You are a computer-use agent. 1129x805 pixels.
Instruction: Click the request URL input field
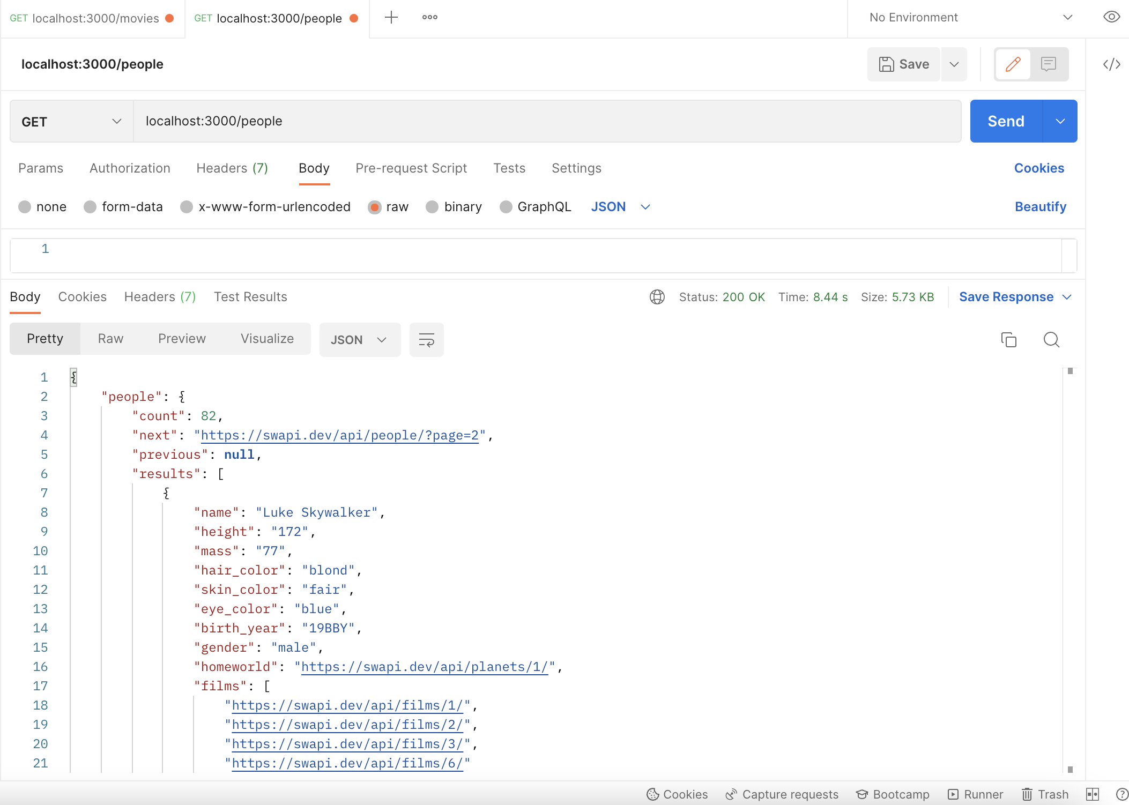(x=547, y=121)
